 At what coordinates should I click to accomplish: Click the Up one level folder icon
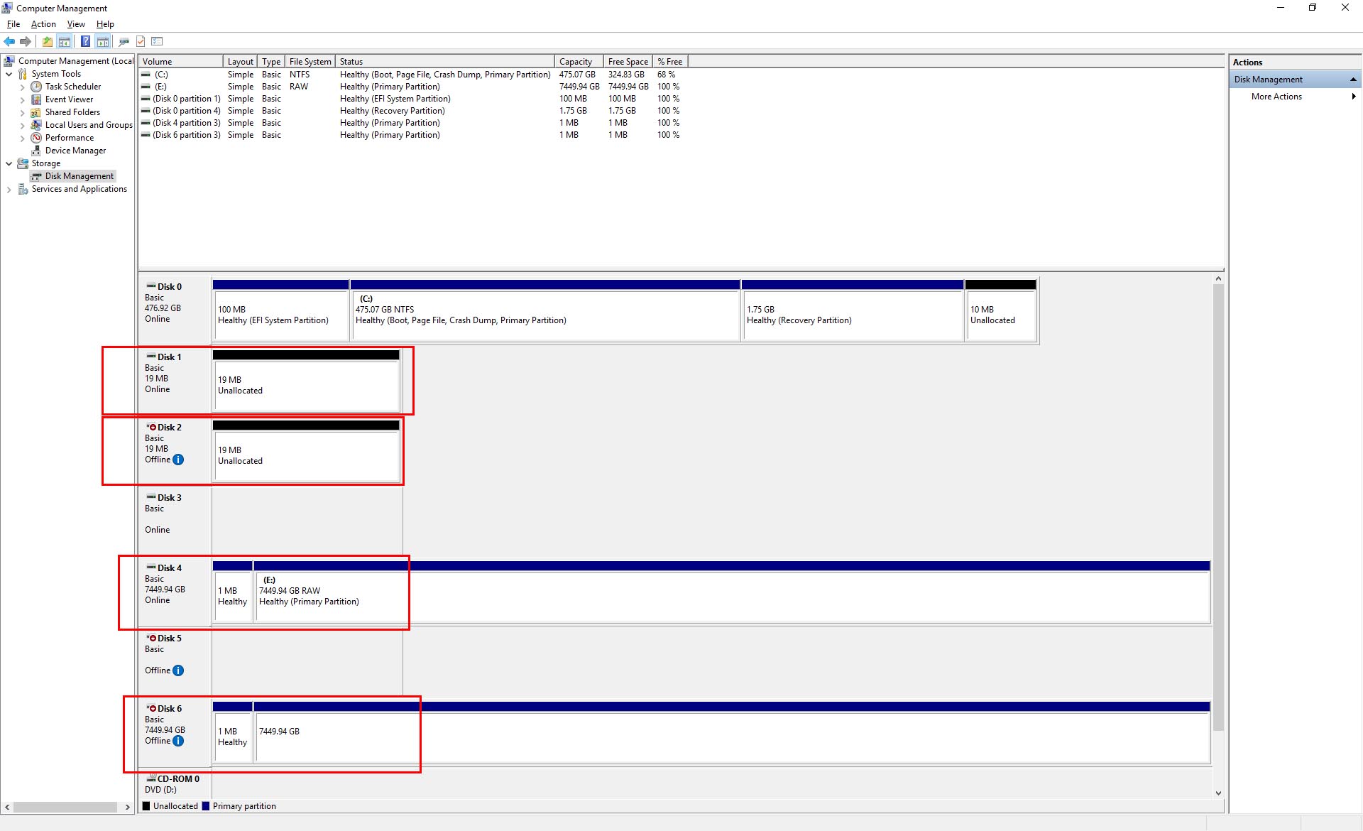coord(47,41)
